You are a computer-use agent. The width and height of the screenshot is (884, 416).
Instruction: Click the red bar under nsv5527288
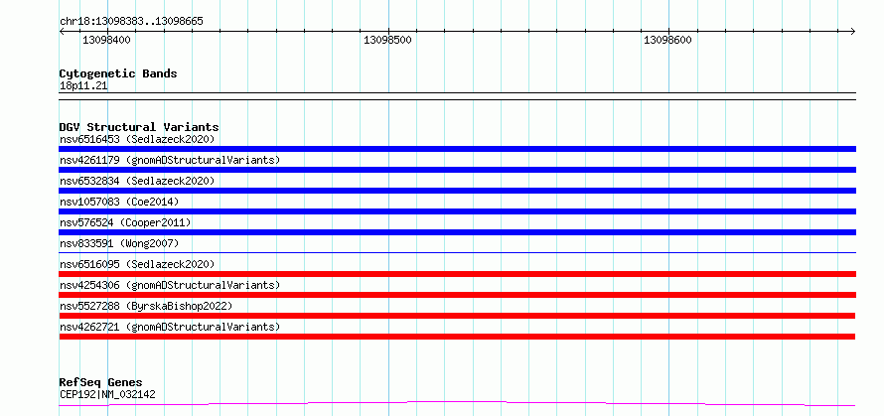pyautogui.click(x=457, y=316)
